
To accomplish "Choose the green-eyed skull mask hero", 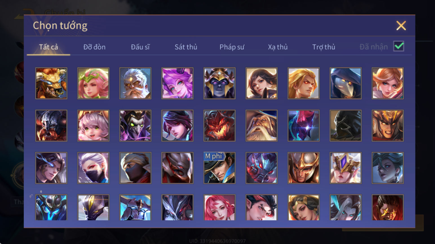I will click(135, 126).
